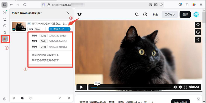Viewport: 206px width, 103px height.
Task: Open AI chatbot sparkle sidebar icon
Action: (x=5, y=13)
